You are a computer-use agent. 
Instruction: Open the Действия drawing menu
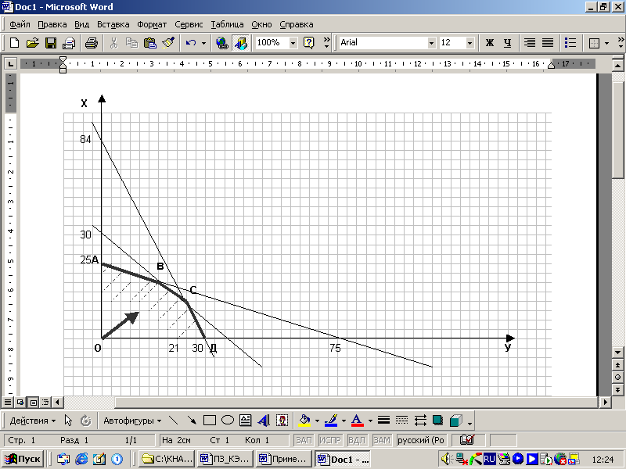(32, 421)
